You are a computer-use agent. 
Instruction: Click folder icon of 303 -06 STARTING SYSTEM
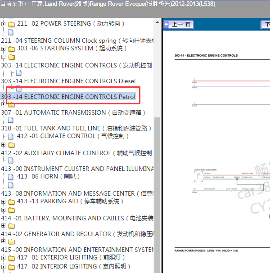pyautogui.click(x=11, y=49)
